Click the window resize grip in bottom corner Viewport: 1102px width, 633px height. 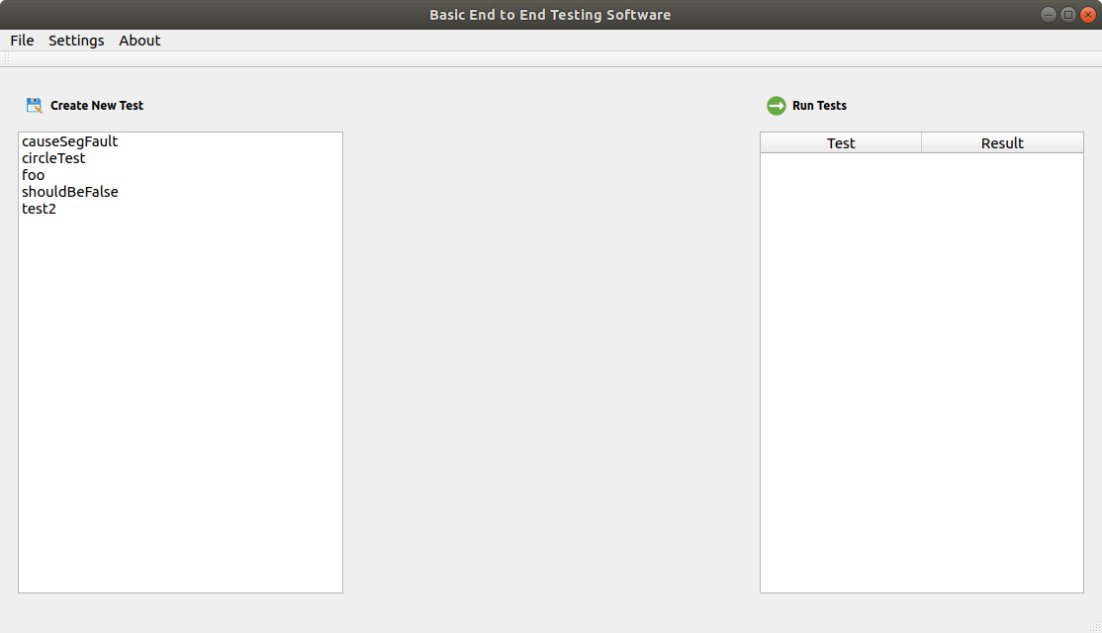[1095, 626]
